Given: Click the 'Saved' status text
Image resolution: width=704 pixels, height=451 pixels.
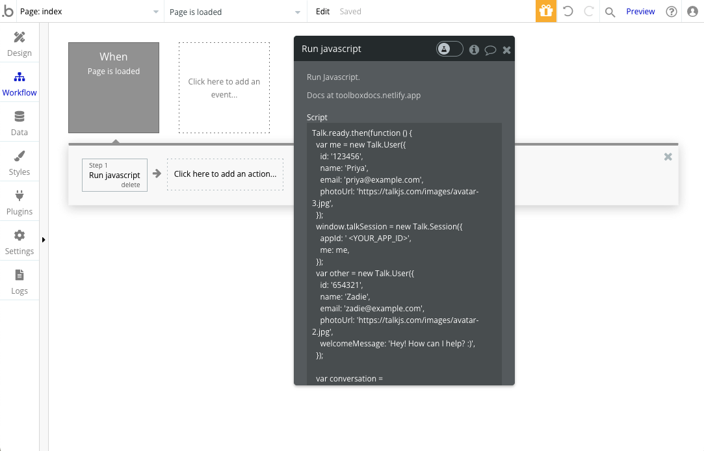Looking at the screenshot, I should tap(350, 12).
